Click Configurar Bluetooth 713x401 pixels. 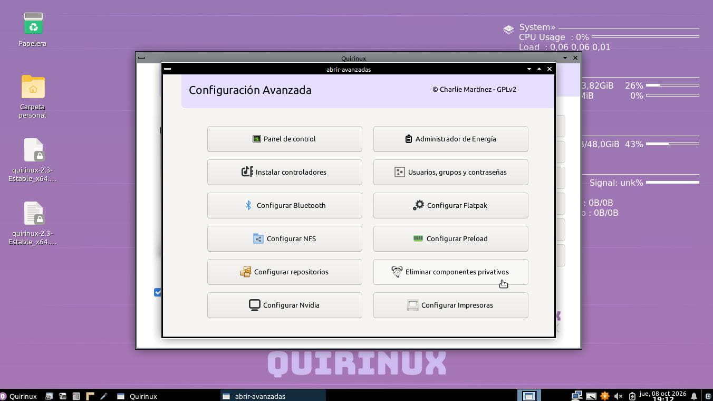tap(284, 205)
